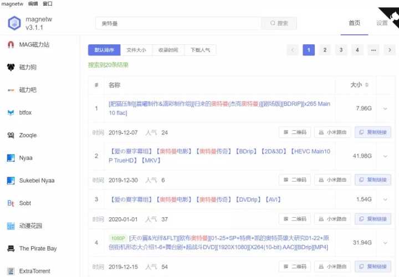Copy link for the 2019-12-15 result
Image resolution: width=399 pixels, height=277 pixels.
coord(373,266)
